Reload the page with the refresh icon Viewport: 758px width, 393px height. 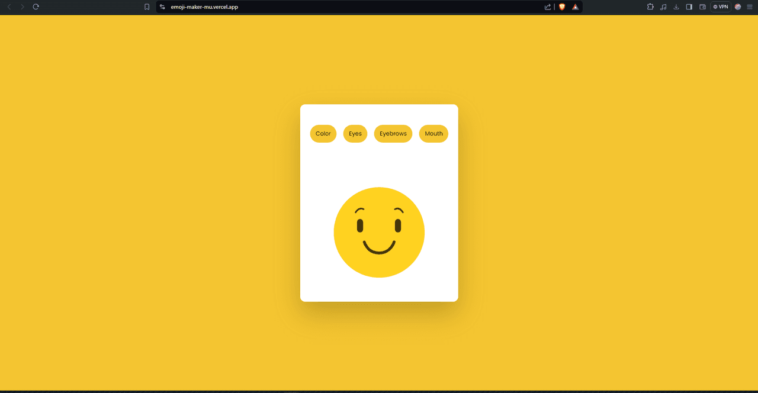click(x=36, y=7)
